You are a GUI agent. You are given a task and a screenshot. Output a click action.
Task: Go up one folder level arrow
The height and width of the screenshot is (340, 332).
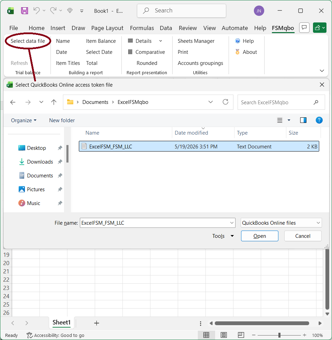click(54, 102)
